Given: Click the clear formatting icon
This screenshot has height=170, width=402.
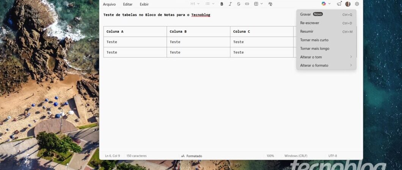Looking at the screenshot, I should (x=270, y=4).
